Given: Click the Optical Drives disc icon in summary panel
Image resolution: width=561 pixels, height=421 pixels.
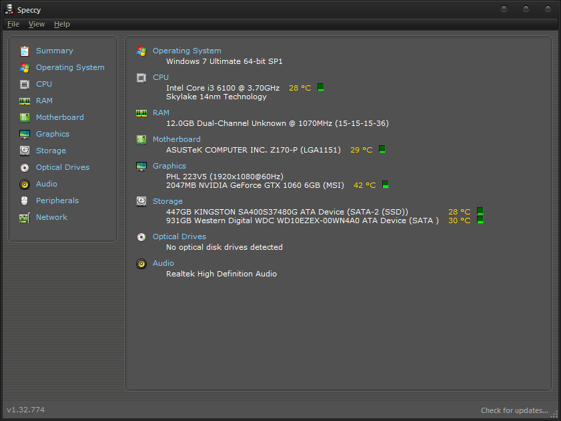Looking at the screenshot, I should click(141, 237).
